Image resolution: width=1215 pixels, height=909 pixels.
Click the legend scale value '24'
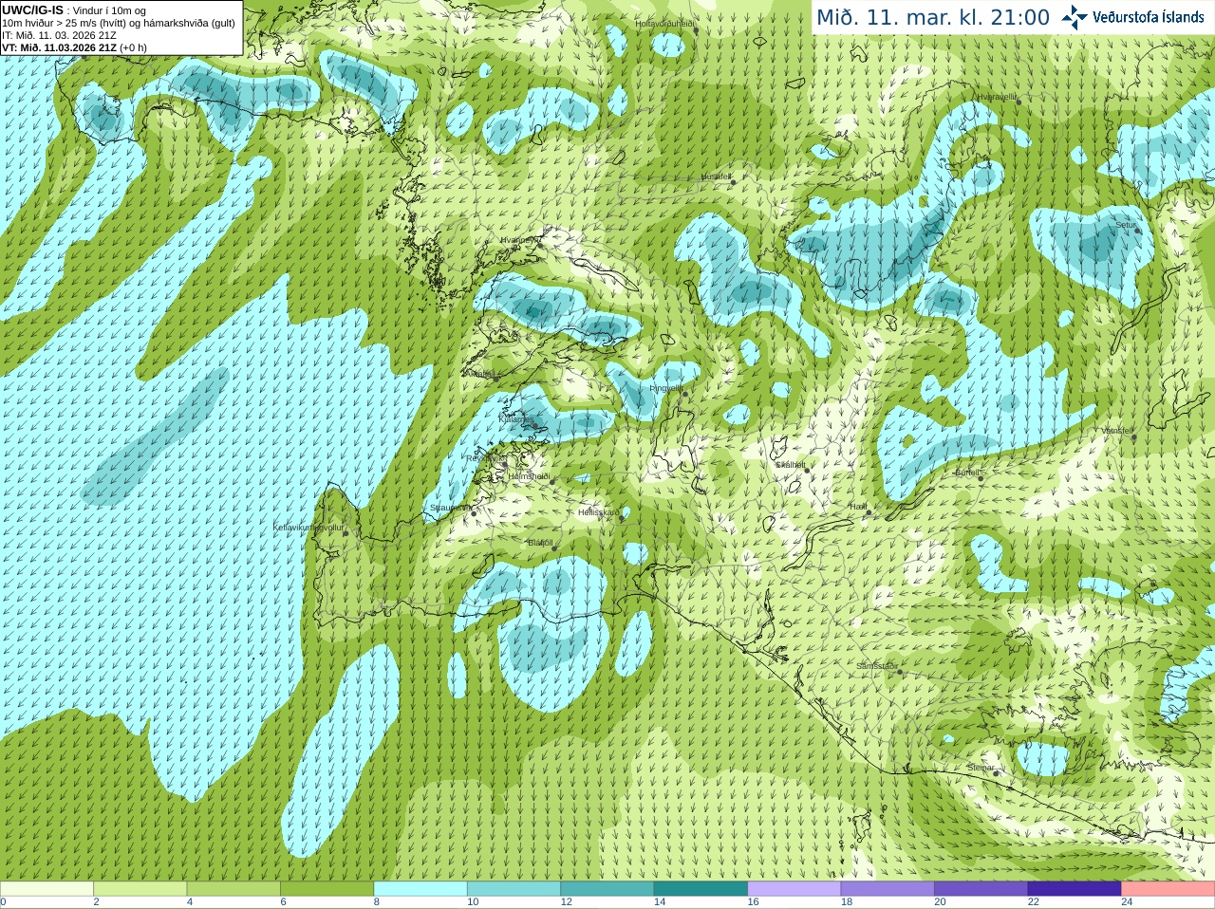click(1128, 902)
